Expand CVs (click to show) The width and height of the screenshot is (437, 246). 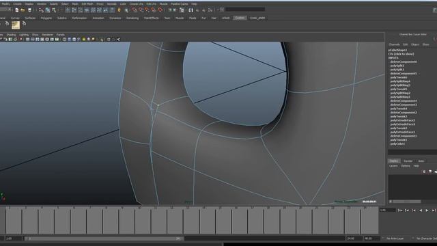(x=401, y=54)
